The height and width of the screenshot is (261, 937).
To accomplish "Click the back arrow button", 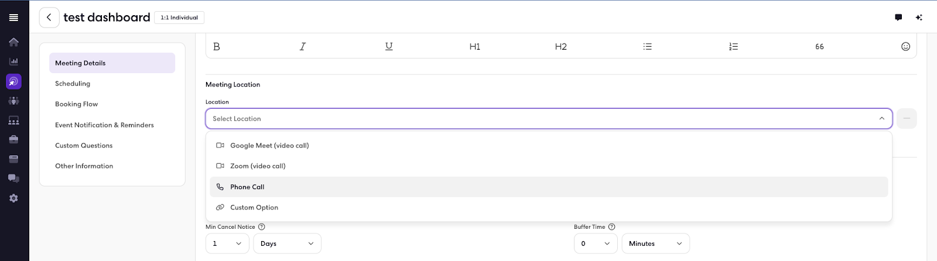I will [49, 18].
